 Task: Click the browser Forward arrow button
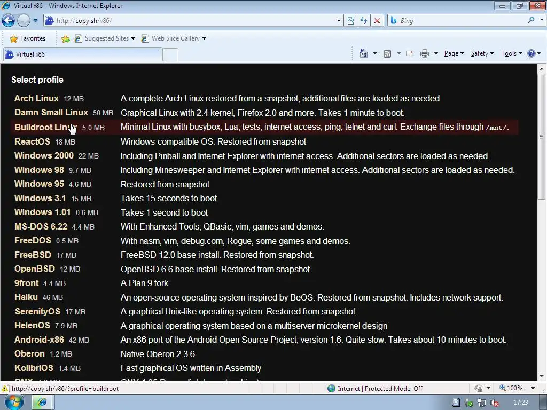click(24, 21)
